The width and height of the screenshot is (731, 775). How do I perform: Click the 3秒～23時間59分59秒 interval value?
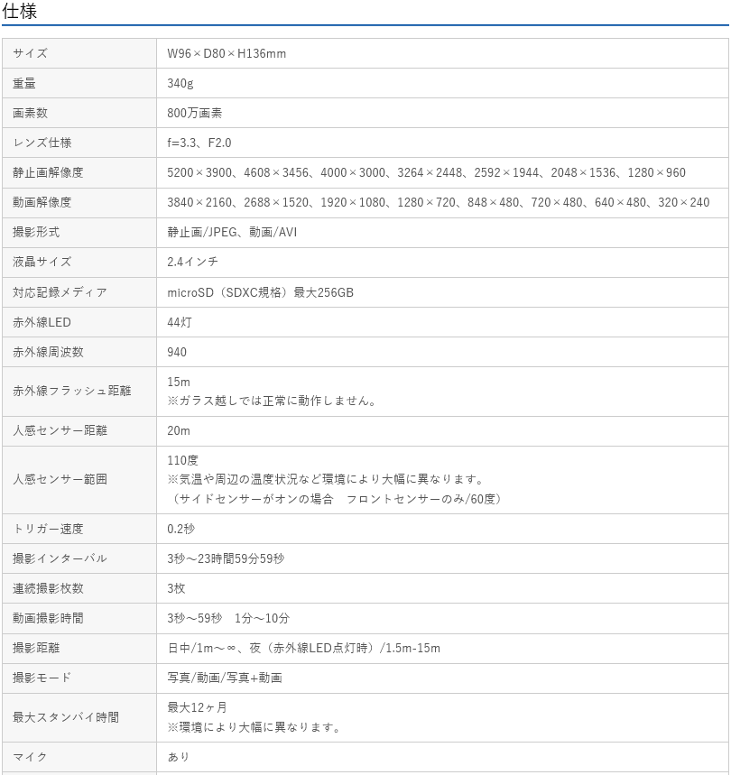tap(226, 558)
